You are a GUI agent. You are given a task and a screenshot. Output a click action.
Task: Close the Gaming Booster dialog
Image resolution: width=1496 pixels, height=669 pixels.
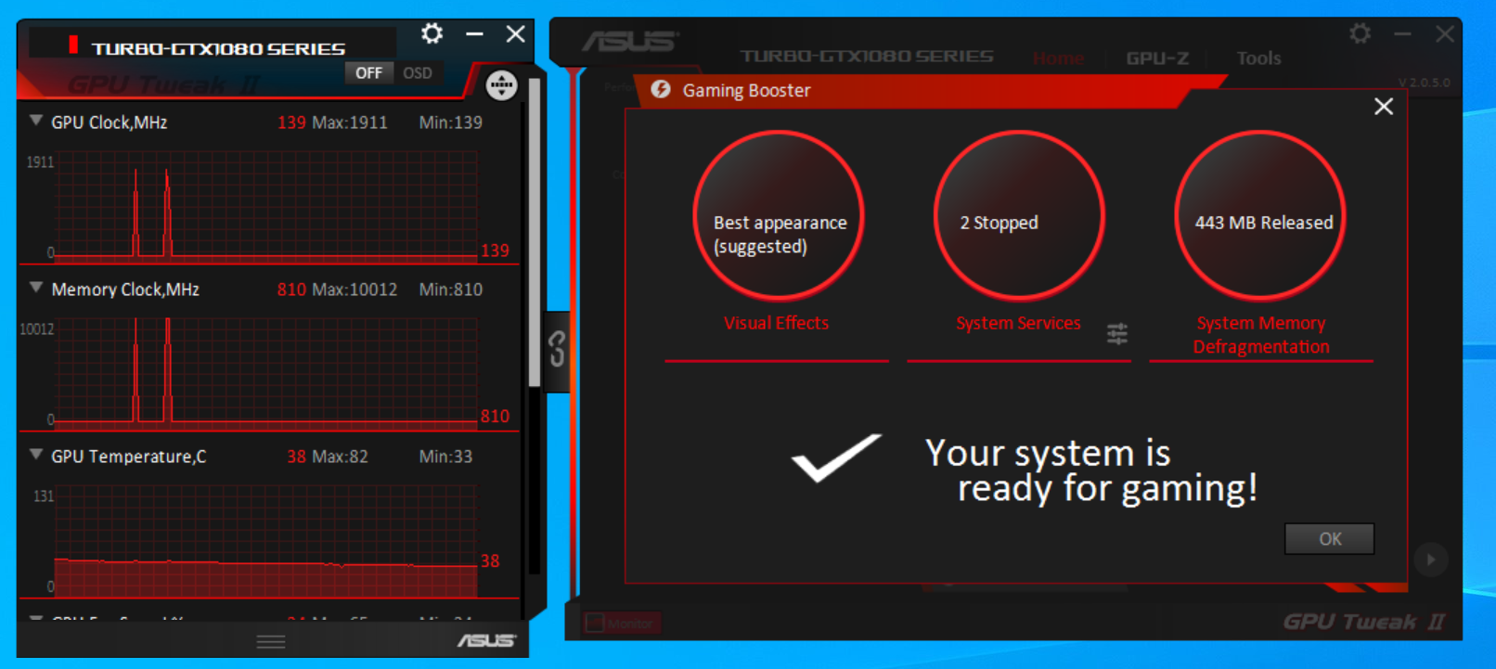point(1384,107)
